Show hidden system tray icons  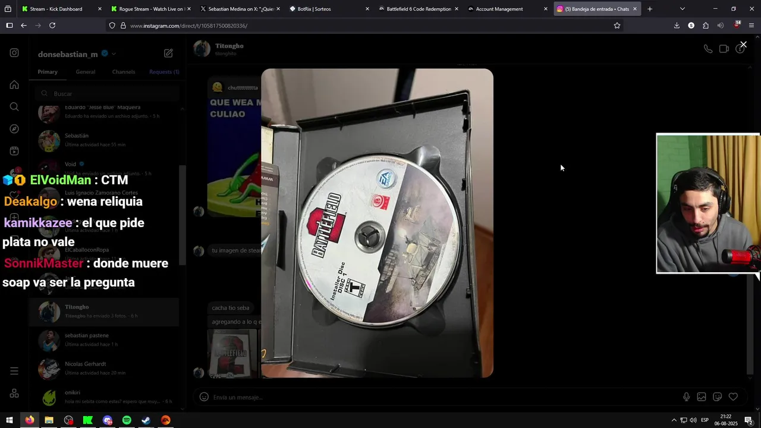click(674, 420)
